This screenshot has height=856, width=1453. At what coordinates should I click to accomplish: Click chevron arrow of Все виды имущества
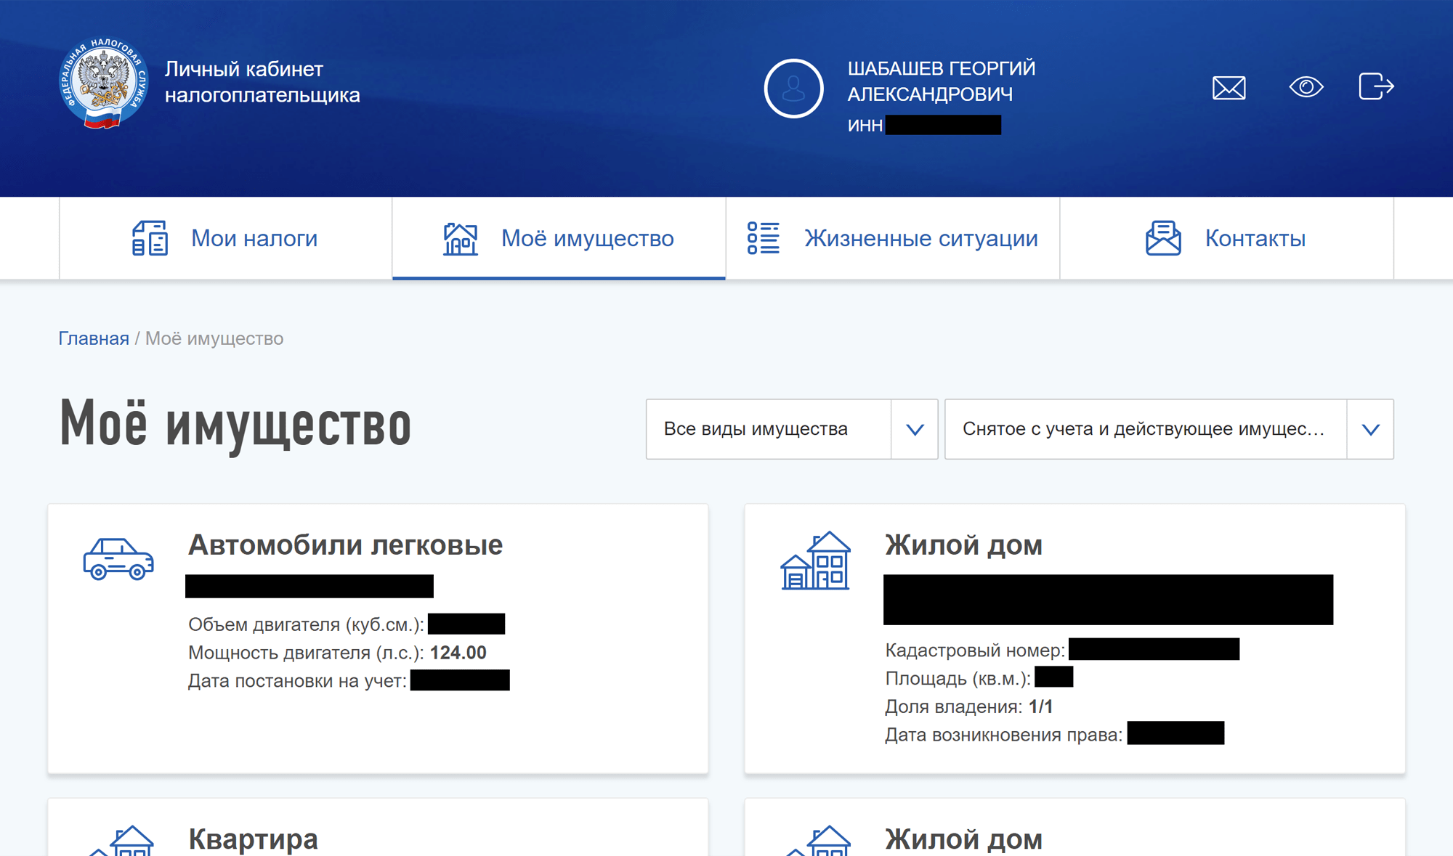[x=915, y=430]
